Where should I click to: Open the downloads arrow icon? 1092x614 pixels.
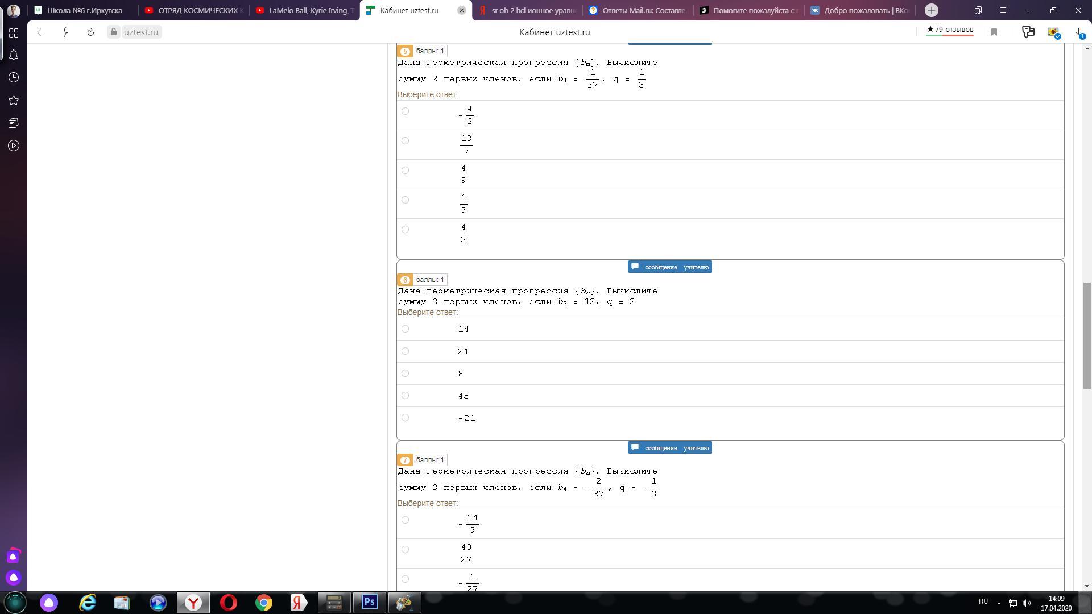pos(1078,32)
